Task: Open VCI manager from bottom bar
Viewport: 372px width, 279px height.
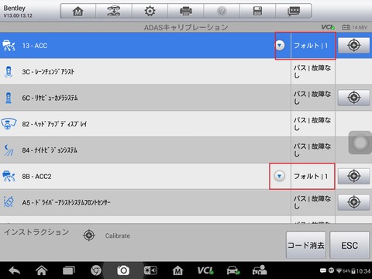Action: [x=205, y=270]
